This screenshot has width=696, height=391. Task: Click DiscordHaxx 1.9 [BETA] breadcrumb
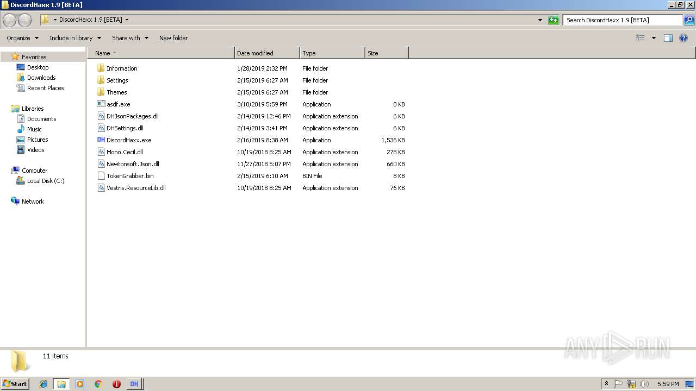[x=90, y=20]
